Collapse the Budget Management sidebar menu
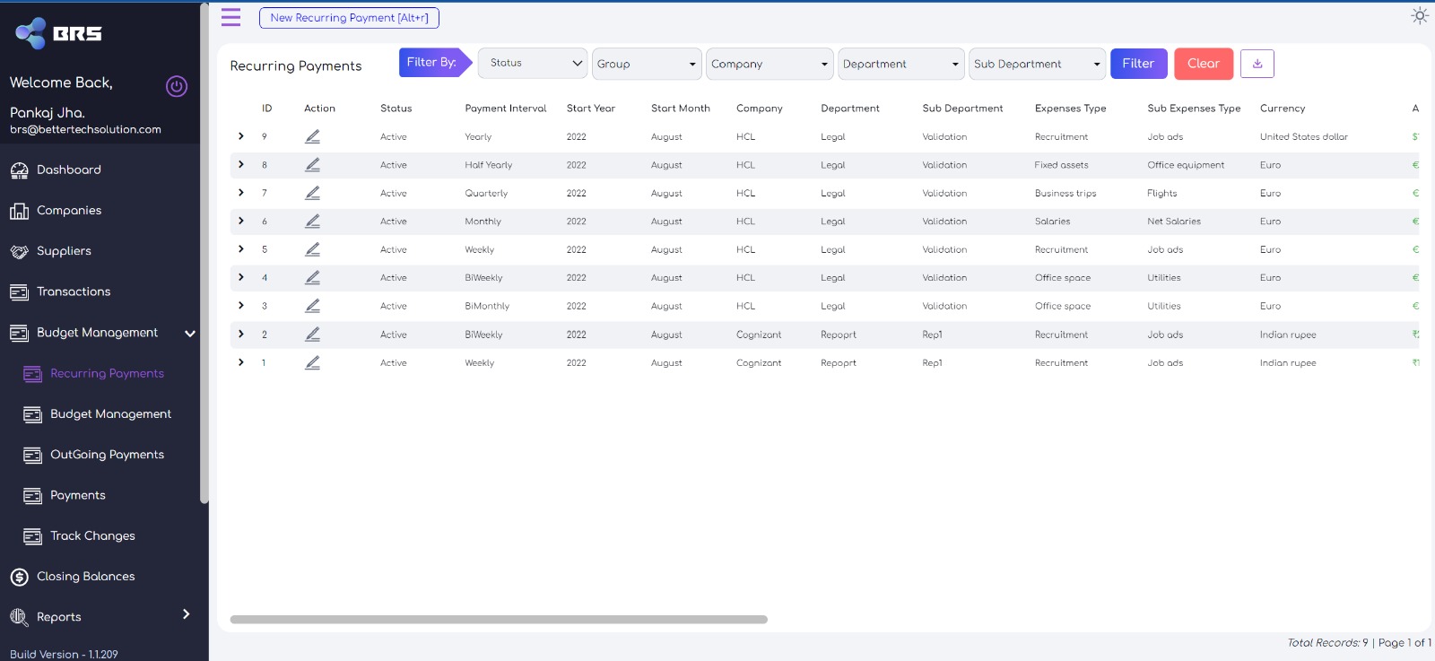This screenshot has width=1435, height=661. (189, 334)
